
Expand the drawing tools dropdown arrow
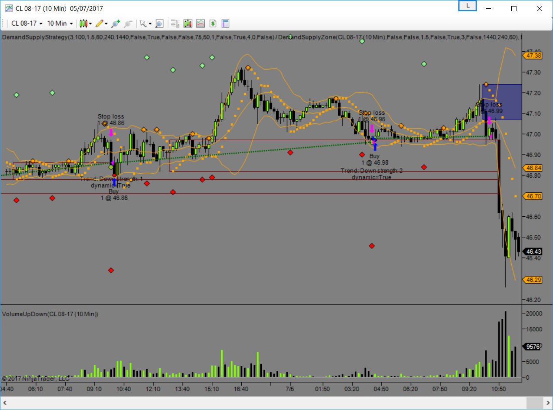click(106, 23)
